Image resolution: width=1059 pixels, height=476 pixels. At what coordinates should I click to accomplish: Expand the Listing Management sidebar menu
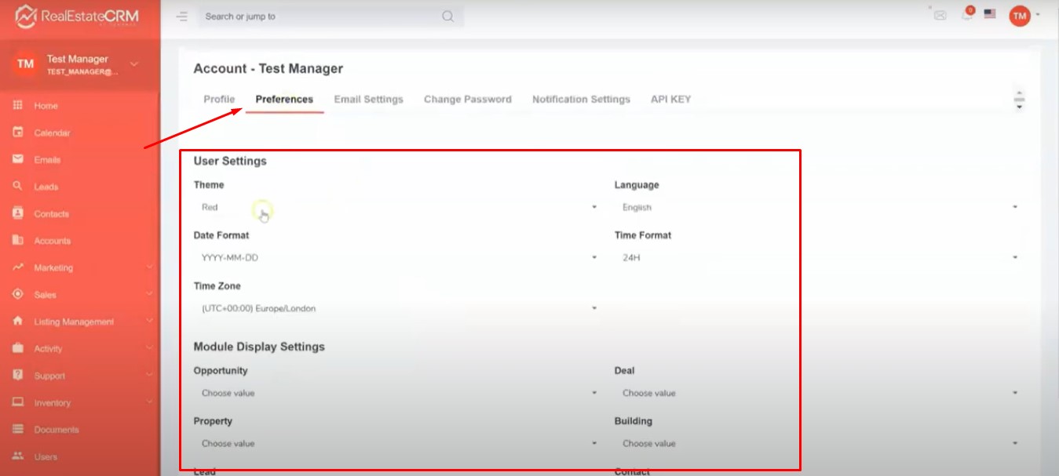point(149,322)
